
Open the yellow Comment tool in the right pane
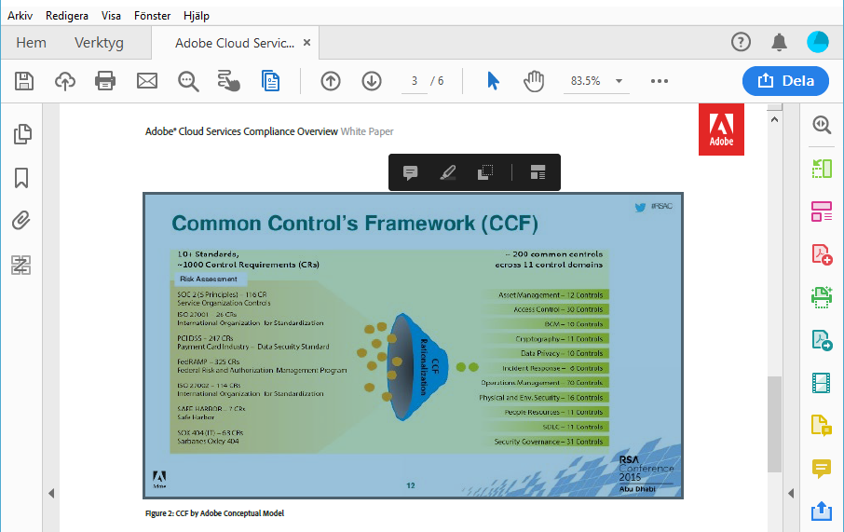(x=822, y=469)
